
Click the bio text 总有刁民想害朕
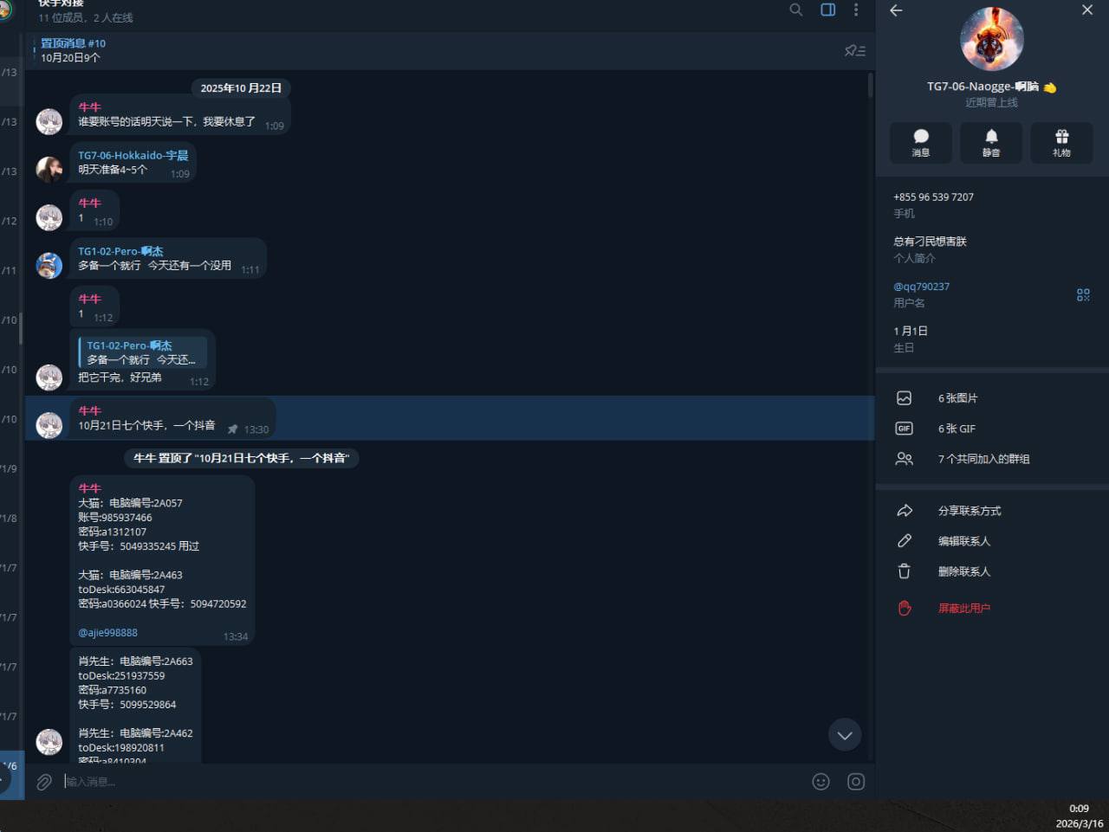click(x=930, y=242)
